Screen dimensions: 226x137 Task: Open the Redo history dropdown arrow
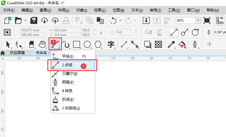136,20
